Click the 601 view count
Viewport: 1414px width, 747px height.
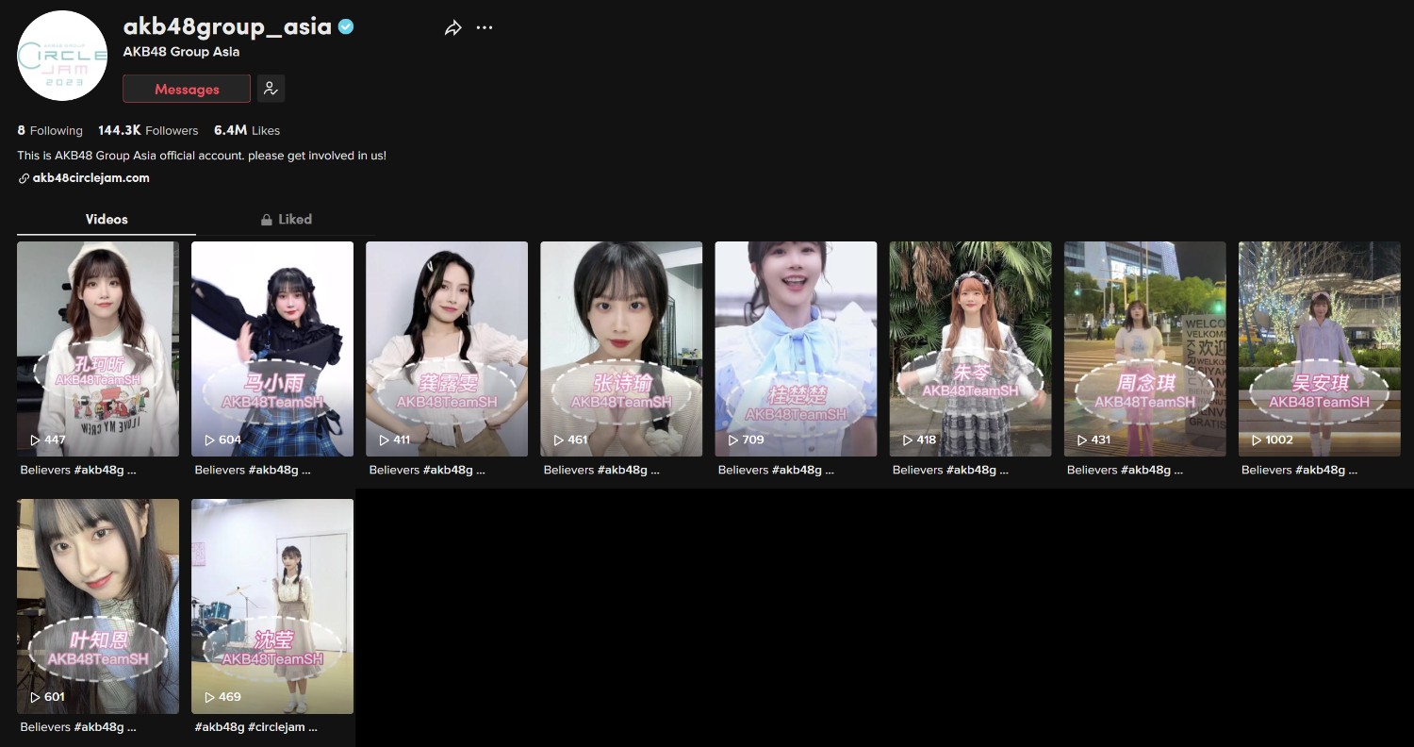[x=55, y=698]
